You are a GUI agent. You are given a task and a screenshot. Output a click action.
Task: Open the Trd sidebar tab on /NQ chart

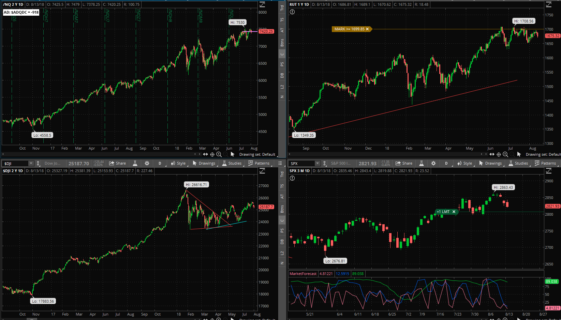282,8
